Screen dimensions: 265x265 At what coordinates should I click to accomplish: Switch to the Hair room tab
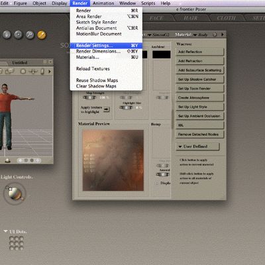(x=191, y=18)
